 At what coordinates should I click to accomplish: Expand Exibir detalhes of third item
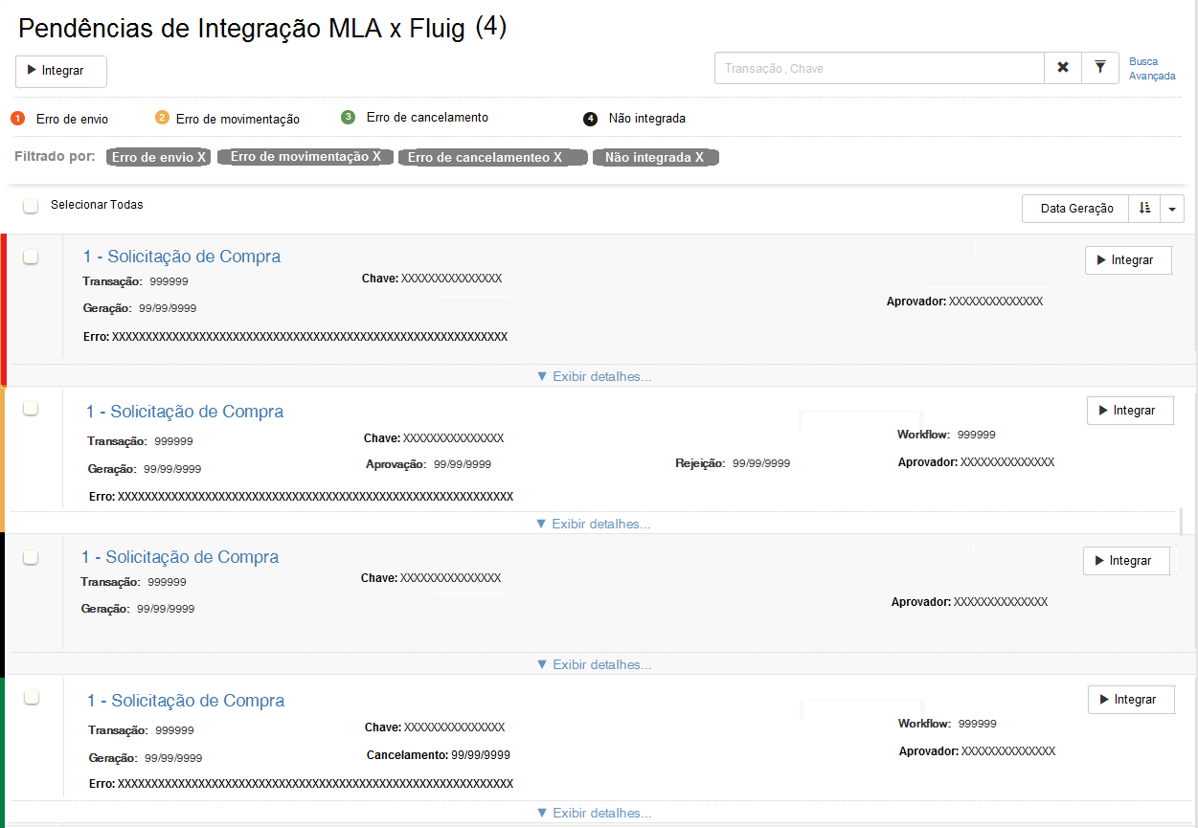[x=594, y=664]
